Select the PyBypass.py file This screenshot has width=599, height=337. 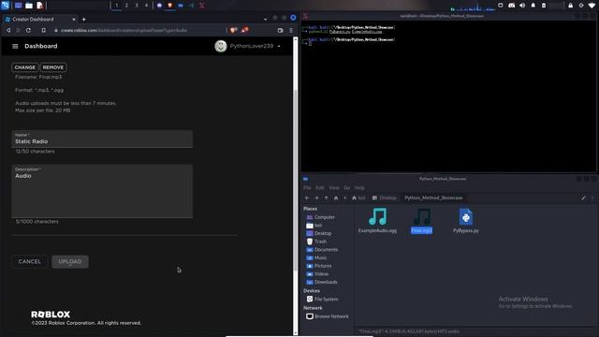(x=466, y=221)
